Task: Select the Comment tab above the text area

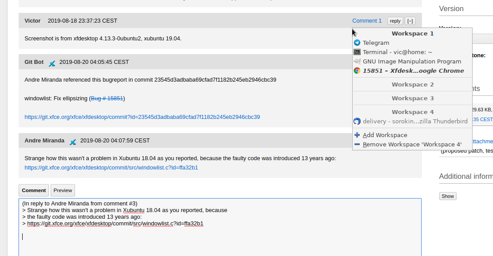Action: [34, 190]
